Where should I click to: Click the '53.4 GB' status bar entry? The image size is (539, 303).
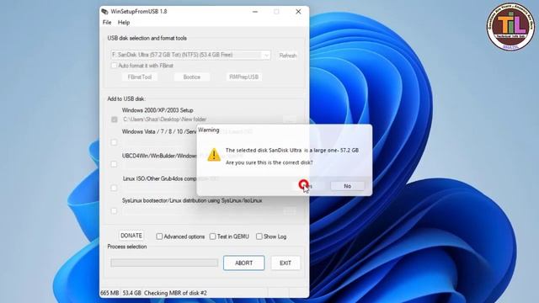point(132,293)
